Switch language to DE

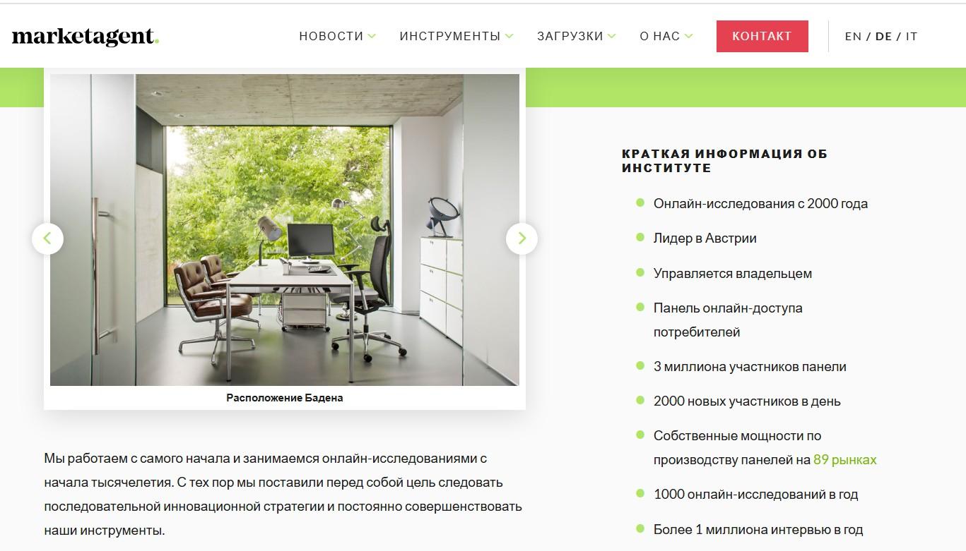pos(883,36)
